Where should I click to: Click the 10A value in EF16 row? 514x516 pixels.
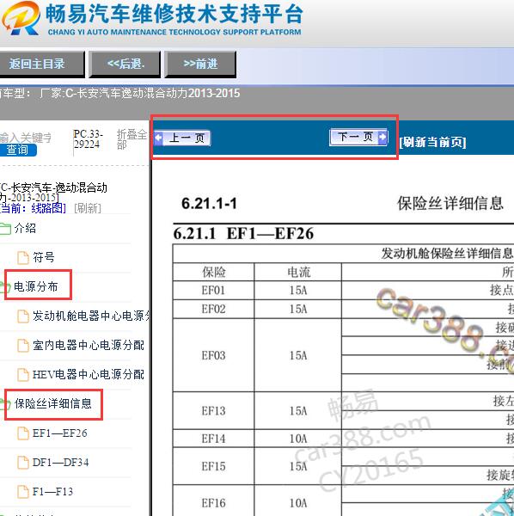pos(298,503)
